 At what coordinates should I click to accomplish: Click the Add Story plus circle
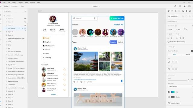tap(75, 32)
